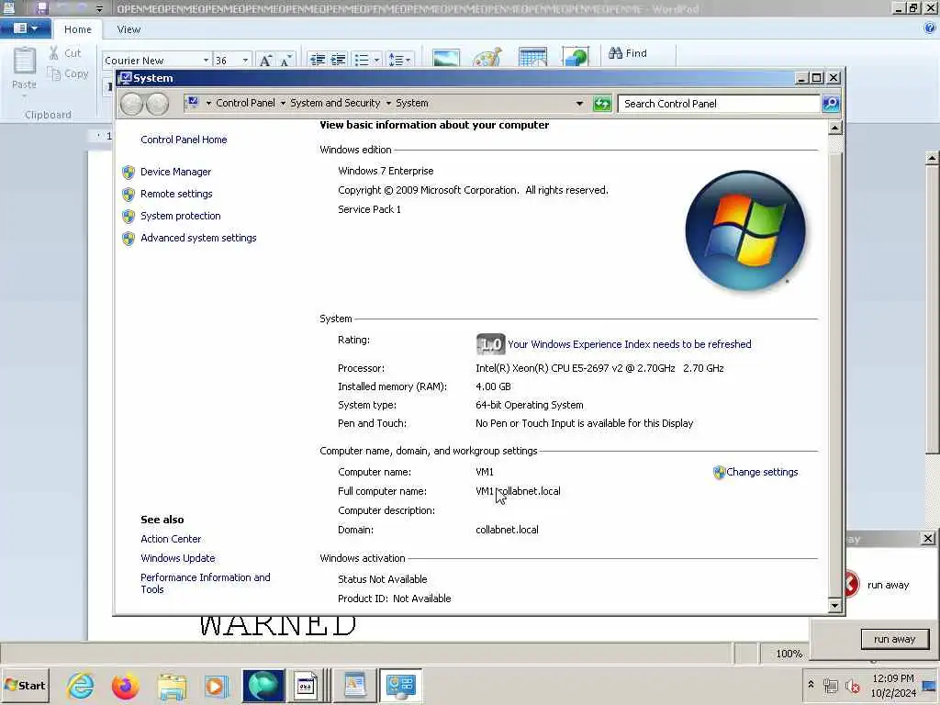Click Paste in WordPad ribbon
Viewport: 940px width, 705px height.
click(24, 70)
